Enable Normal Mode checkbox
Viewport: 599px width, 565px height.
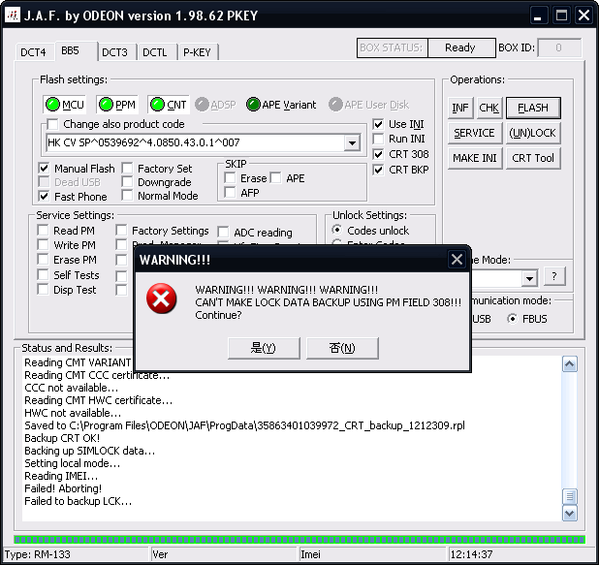(x=127, y=196)
